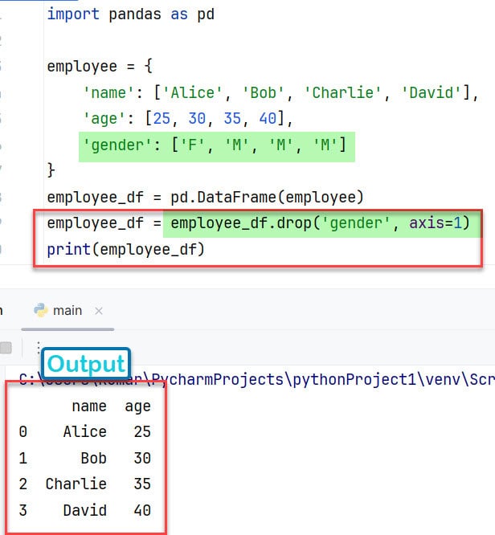495x535 pixels.
Task: Place cursor on the closing brace line
Action: 51,170
